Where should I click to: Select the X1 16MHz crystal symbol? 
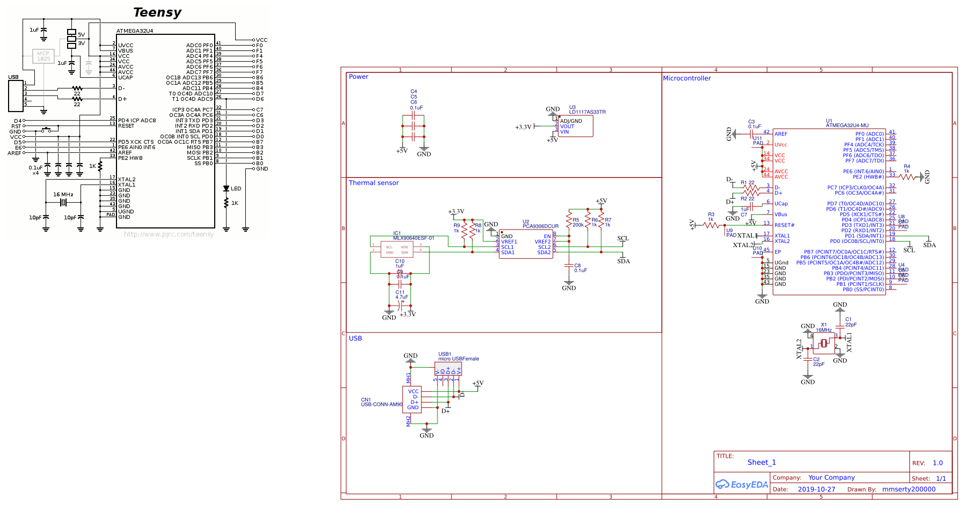823,343
